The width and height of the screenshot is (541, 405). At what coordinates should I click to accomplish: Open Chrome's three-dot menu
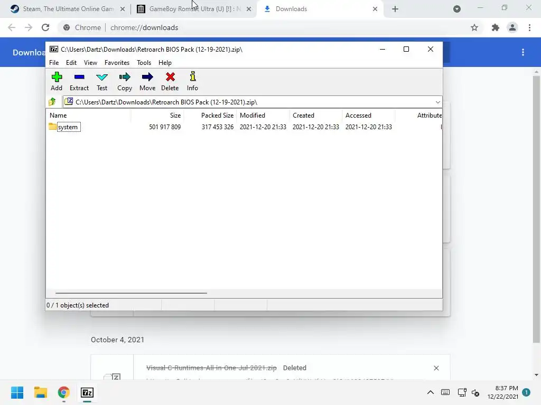[x=529, y=27]
